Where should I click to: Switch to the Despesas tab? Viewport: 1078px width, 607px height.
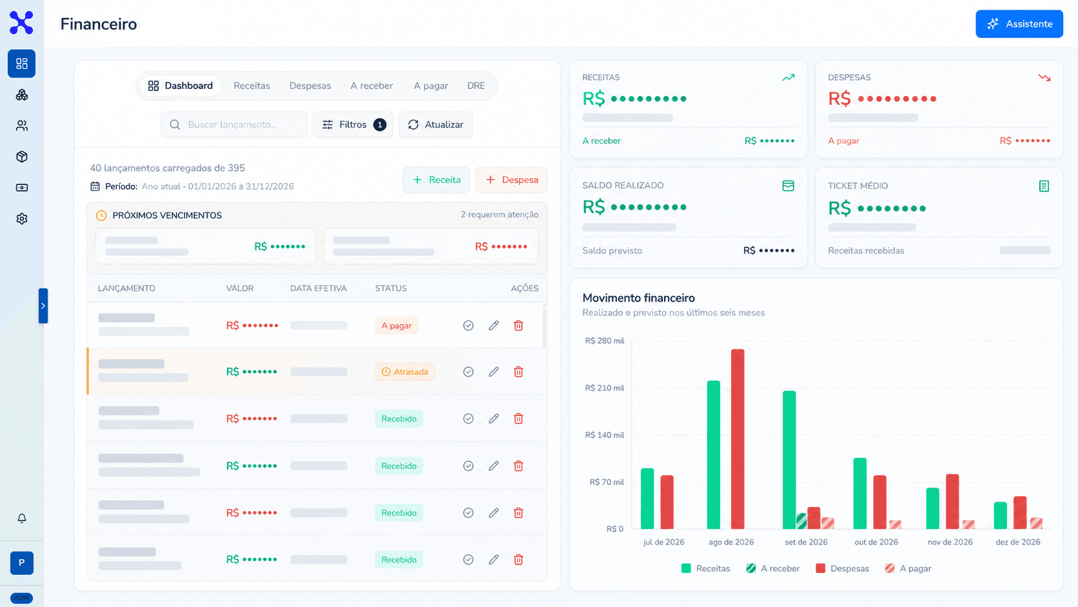coord(310,86)
